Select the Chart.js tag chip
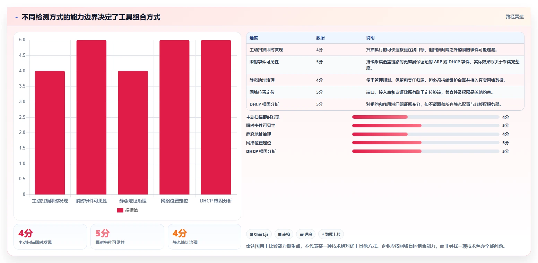 pos(259,234)
